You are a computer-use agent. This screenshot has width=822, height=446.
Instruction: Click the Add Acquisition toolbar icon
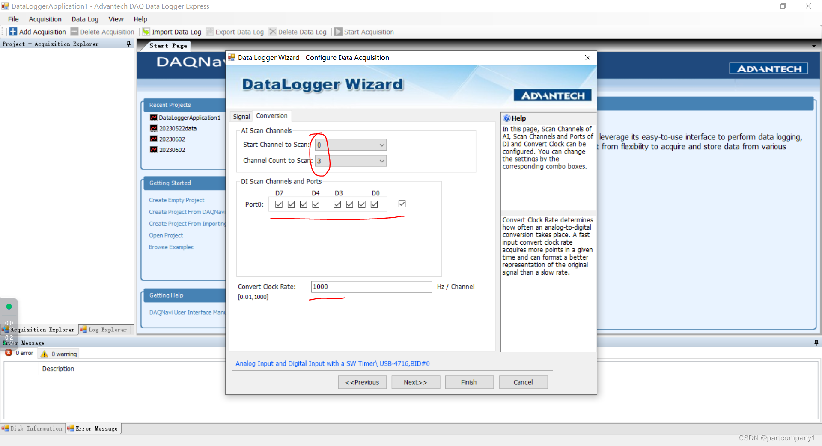(x=13, y=32)
